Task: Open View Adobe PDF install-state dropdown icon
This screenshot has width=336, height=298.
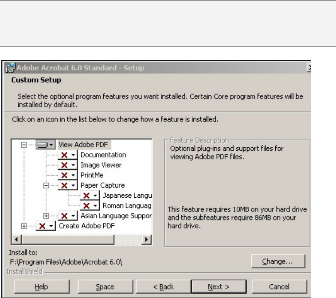Action: 45,145
